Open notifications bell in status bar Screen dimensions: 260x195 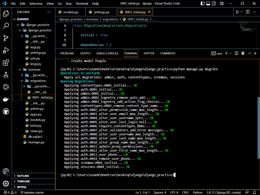[254, 192]
